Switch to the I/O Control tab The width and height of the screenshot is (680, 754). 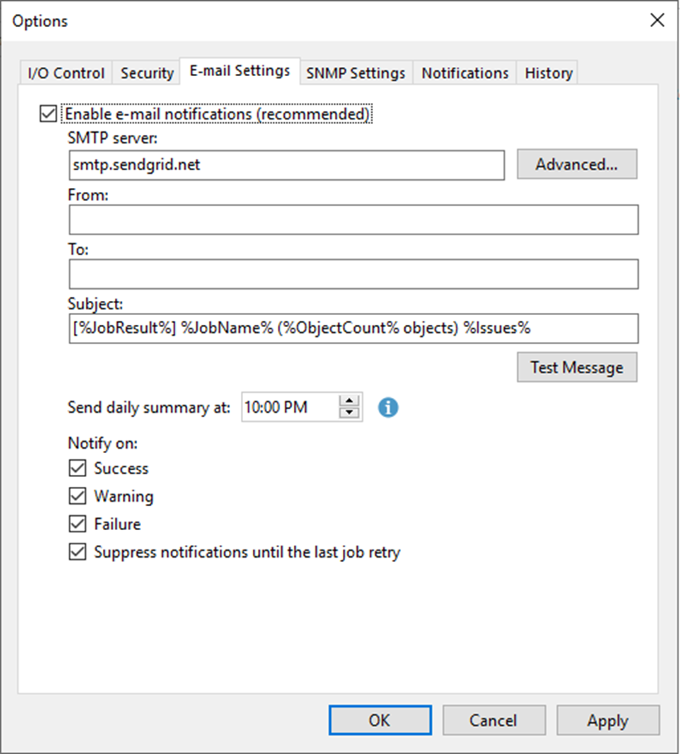click(x=66, y=72)
